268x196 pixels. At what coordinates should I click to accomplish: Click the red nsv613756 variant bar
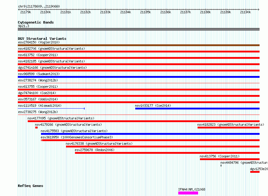pyautogui.click(x=230, y=159)
